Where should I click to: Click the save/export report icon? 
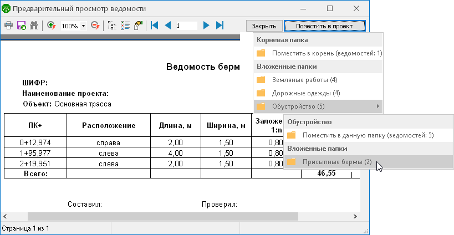tap(22, 25)
